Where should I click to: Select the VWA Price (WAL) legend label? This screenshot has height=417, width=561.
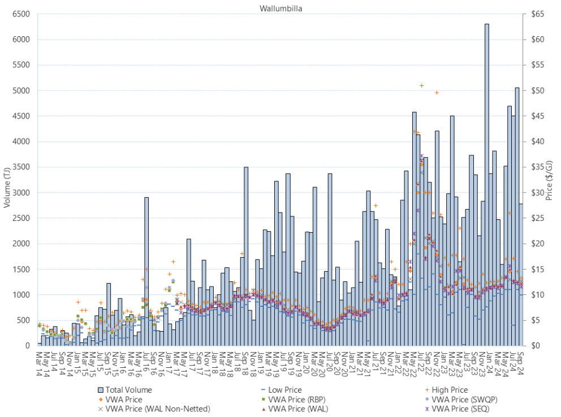tap(298, 409)
